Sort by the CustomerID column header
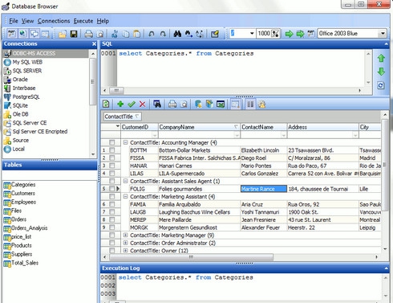Image resolution: width=393 pixels, height=303 pixels. tap(140, 127)
